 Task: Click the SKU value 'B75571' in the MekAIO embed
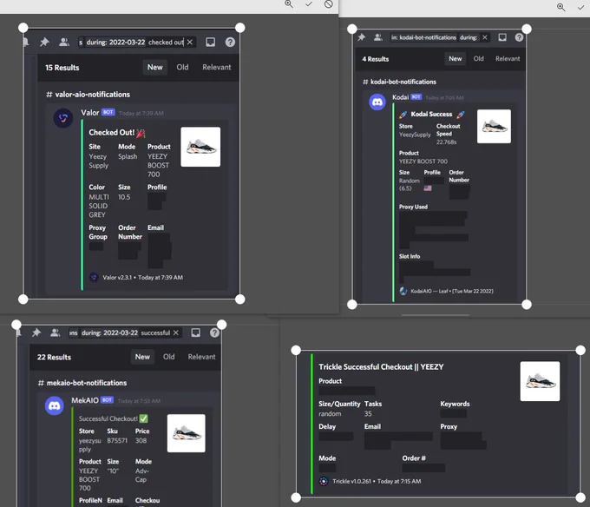[x=117, y=440]
